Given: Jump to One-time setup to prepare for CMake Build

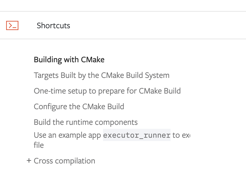Looking at the screenshot, I should click(107, 91).
